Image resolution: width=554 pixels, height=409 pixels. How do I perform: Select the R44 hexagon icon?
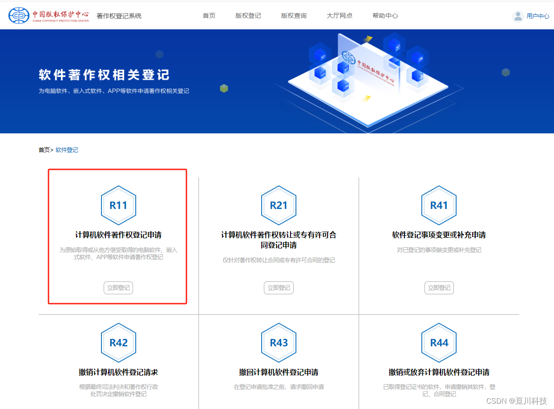click(439, 343)
